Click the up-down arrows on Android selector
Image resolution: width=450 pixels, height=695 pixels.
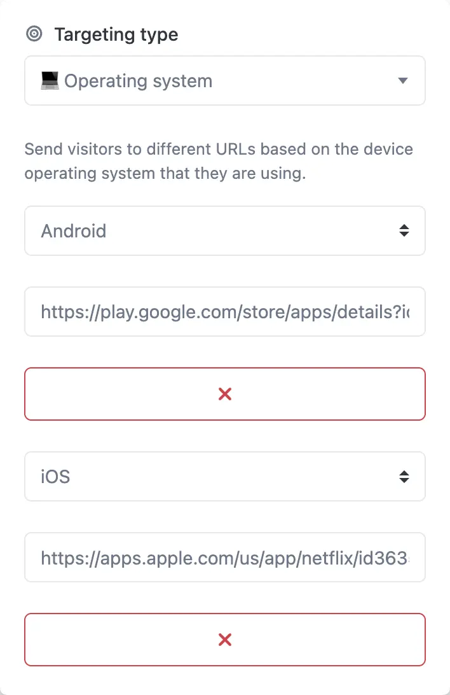coord(404,230)
